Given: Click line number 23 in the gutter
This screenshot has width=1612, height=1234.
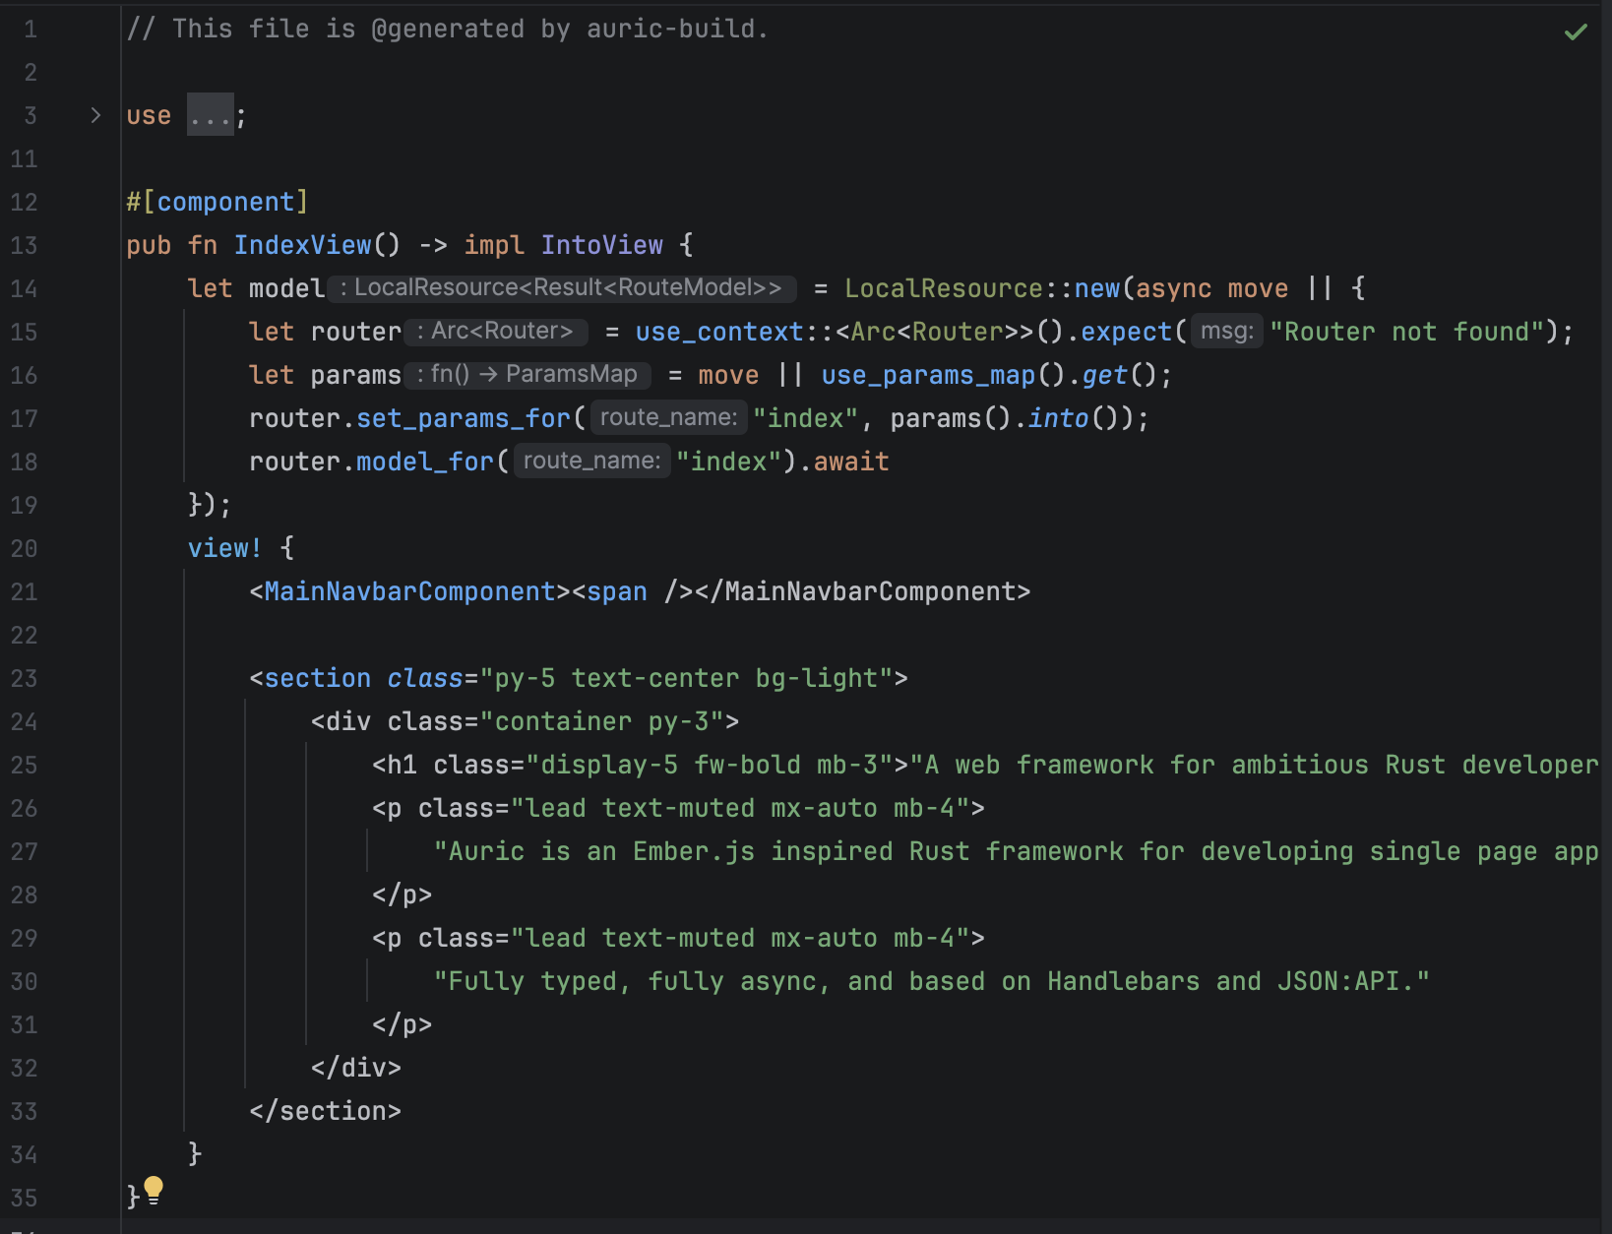Looking at the screenshot, I should [24, 678].
